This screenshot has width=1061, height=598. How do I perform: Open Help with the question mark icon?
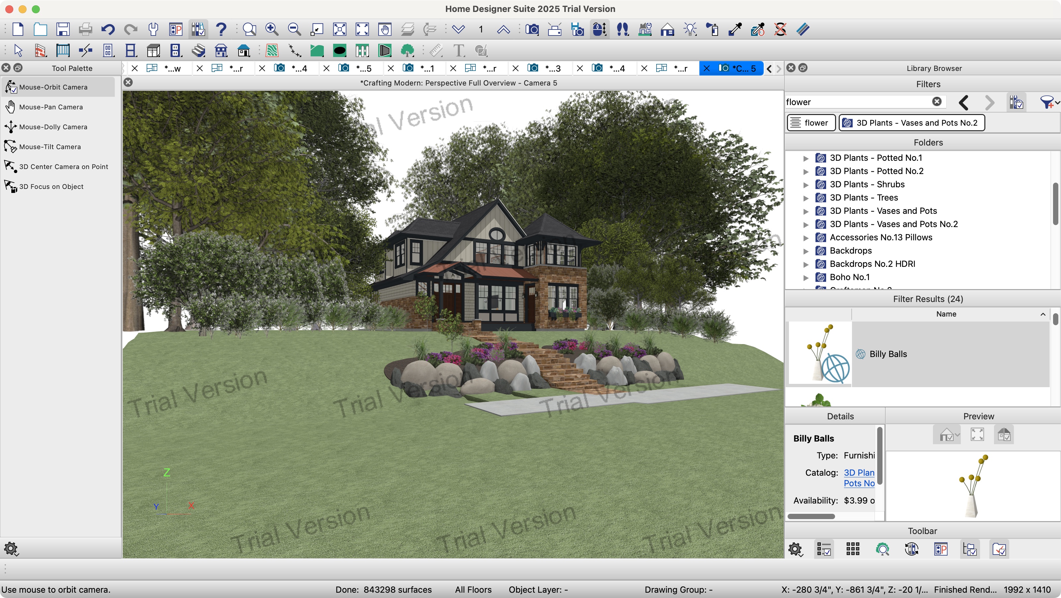[x=221, y=29]
